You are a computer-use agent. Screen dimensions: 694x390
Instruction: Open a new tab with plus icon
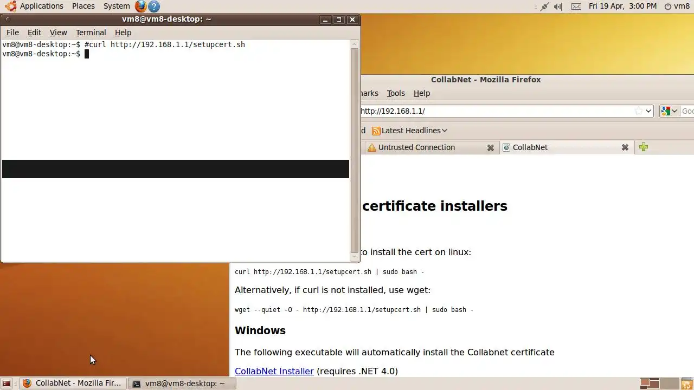click(x=644, y=147)
